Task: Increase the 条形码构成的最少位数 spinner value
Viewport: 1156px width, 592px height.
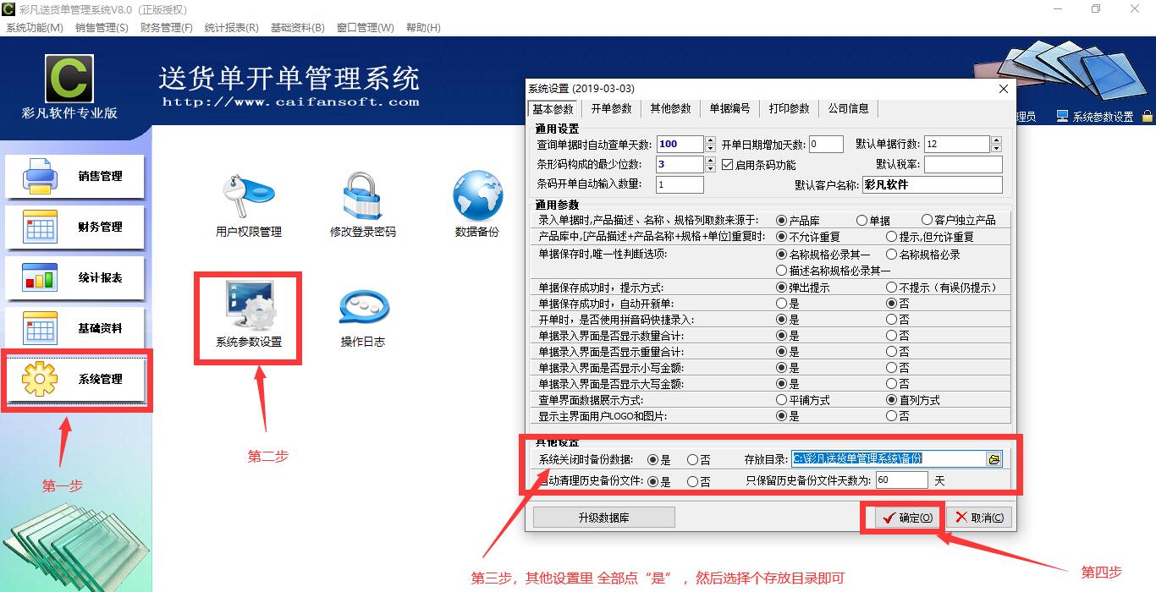Action: [x=710, y=161]
